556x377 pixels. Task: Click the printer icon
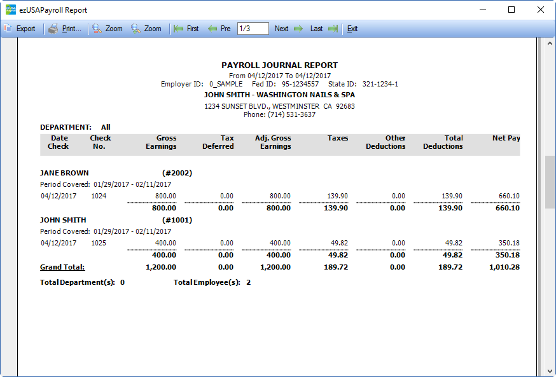coord(53,29)
